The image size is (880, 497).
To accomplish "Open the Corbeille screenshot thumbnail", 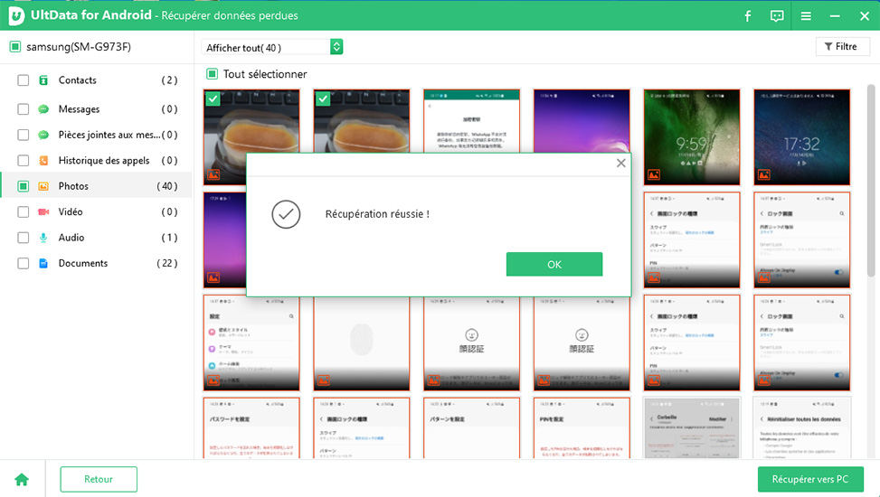I will [x=691, y=427].
